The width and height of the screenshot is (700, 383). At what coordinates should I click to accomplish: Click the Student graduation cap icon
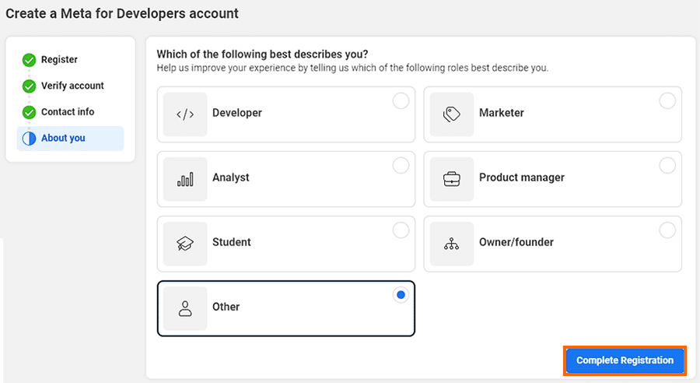[185, 243]
